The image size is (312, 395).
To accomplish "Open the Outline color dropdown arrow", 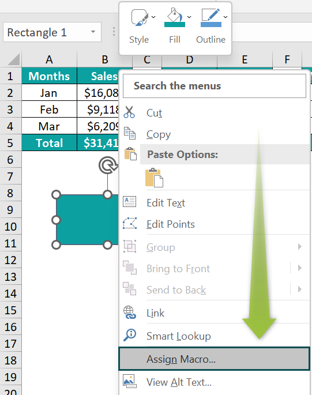I will (x=225, y=17).
